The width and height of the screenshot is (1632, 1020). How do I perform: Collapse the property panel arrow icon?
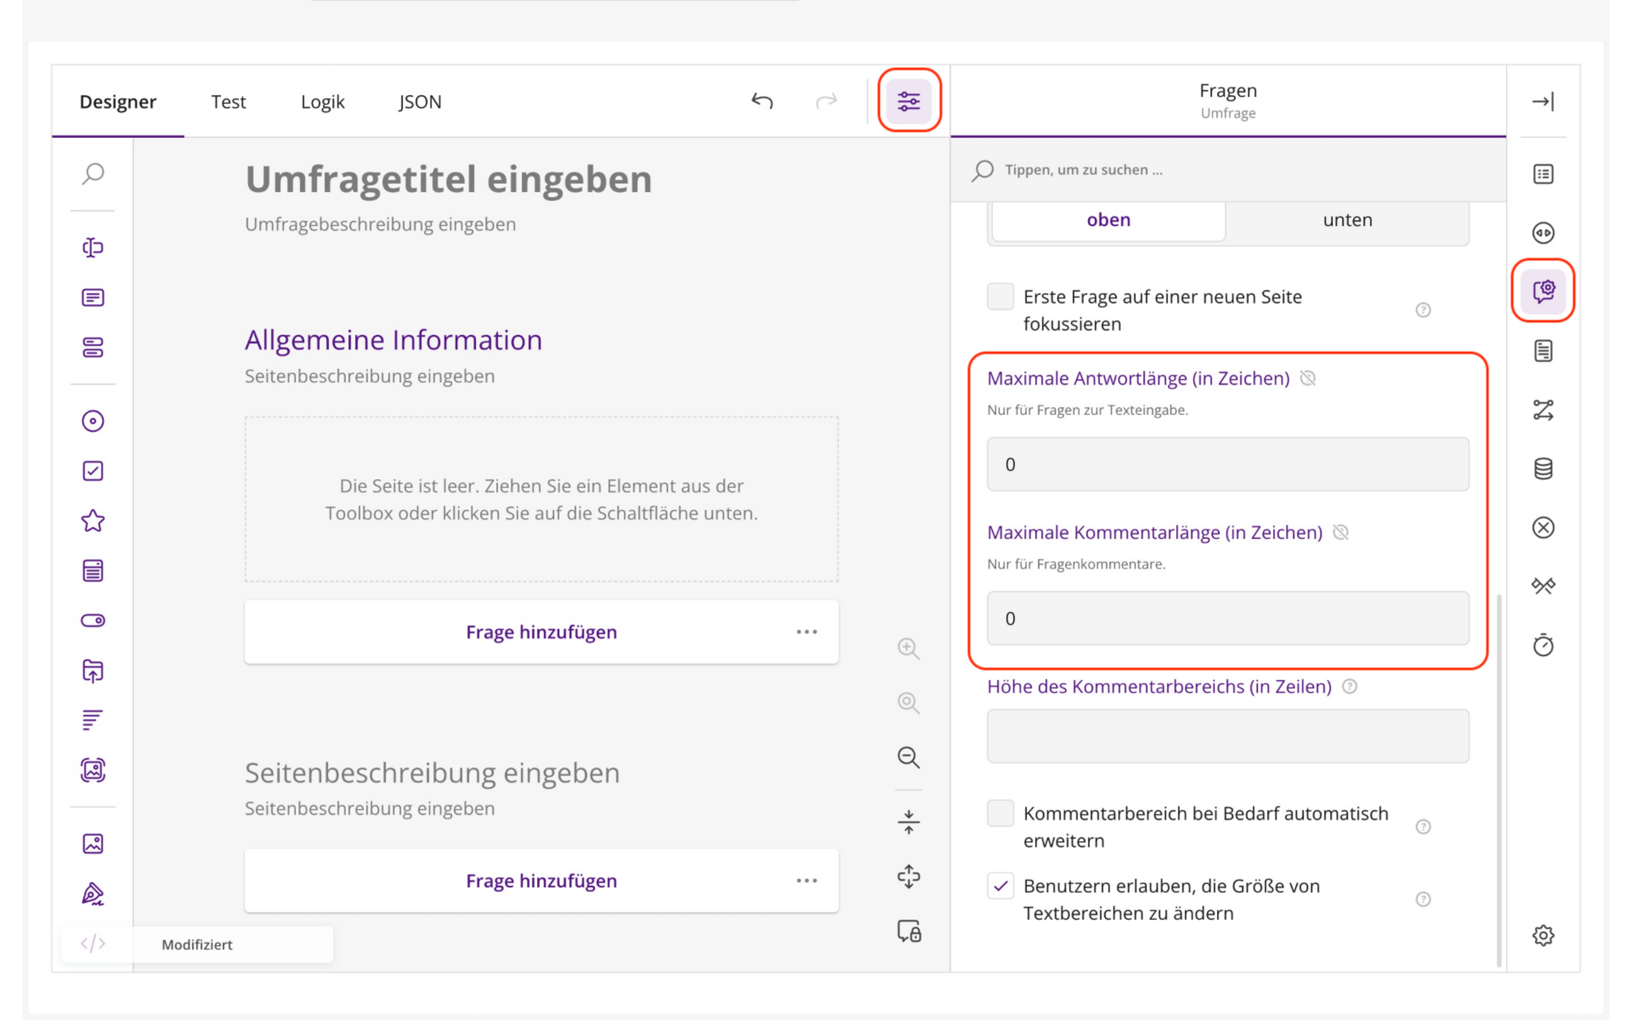[x=1543, y=101]
